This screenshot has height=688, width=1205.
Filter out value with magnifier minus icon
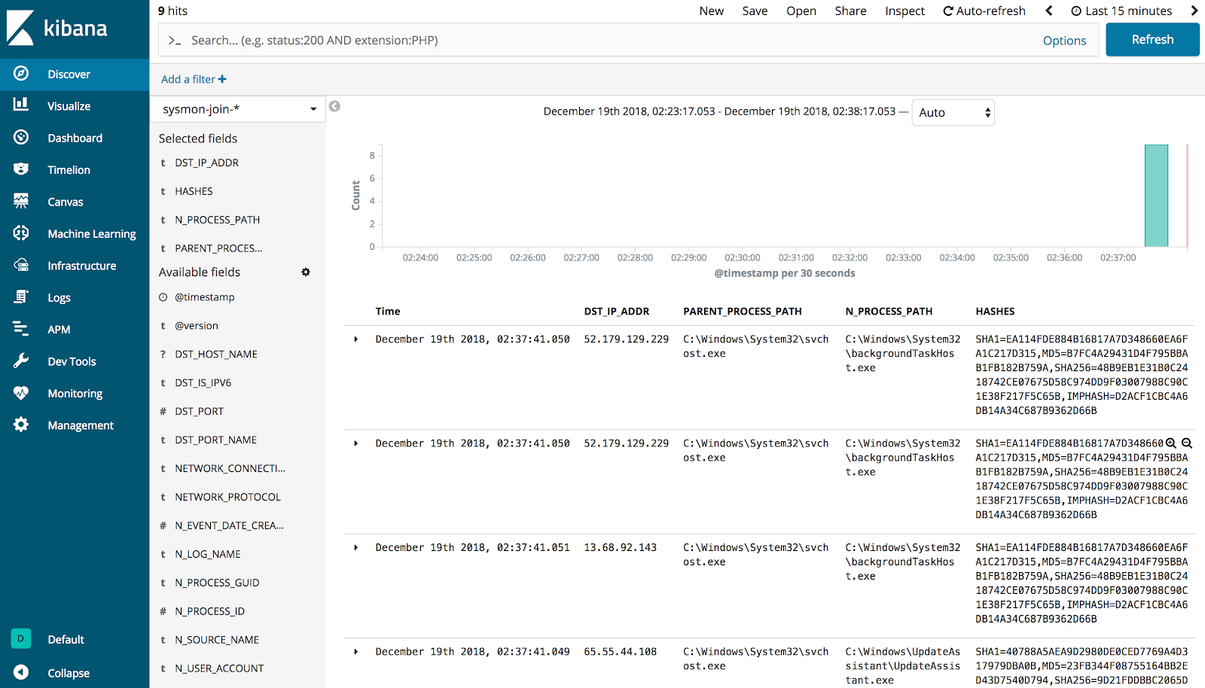[1187, 443]
